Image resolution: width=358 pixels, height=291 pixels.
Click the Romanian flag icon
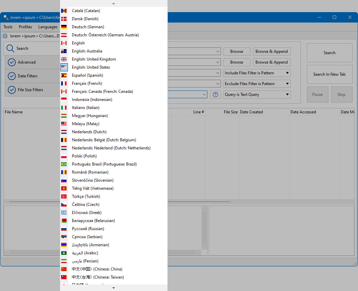click(x=64, y=172)
